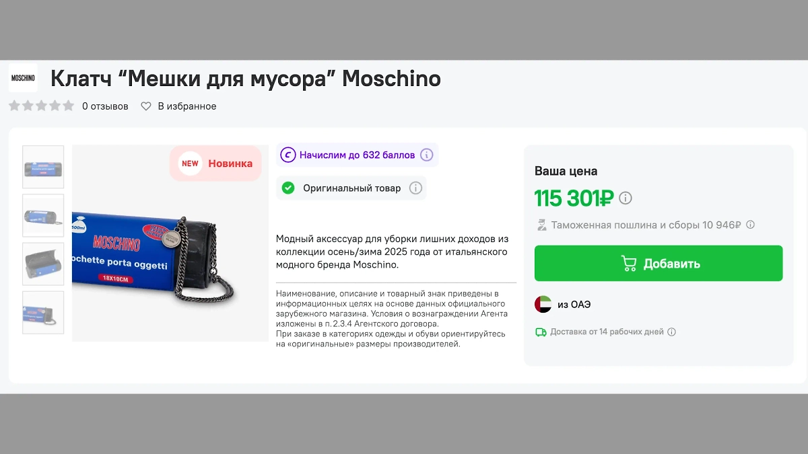The width and height of the screenshot is (808, 454).
Task: Click the green checkmark on Оригинальный товар badge
Action: pos(290,188)
